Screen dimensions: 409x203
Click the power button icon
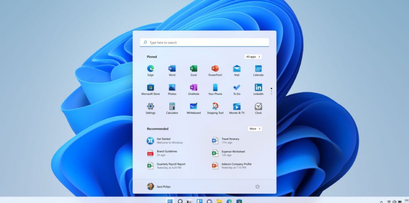[x=257, y=187]
